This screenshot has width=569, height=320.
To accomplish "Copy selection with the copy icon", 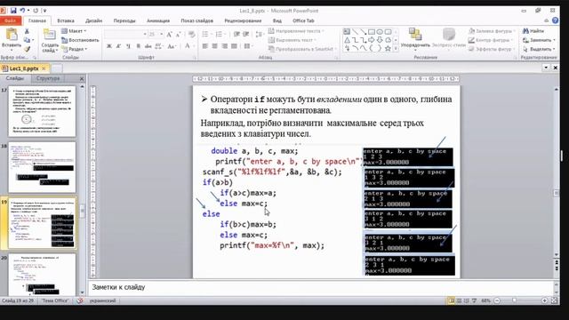I will pyautogui.click(x=27, y=40).
